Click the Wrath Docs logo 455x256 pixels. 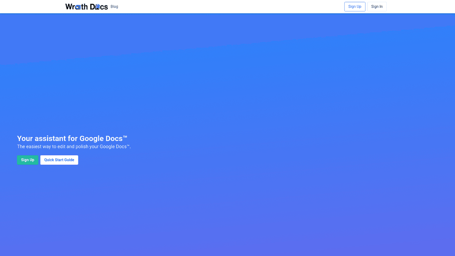click(86, 7)
